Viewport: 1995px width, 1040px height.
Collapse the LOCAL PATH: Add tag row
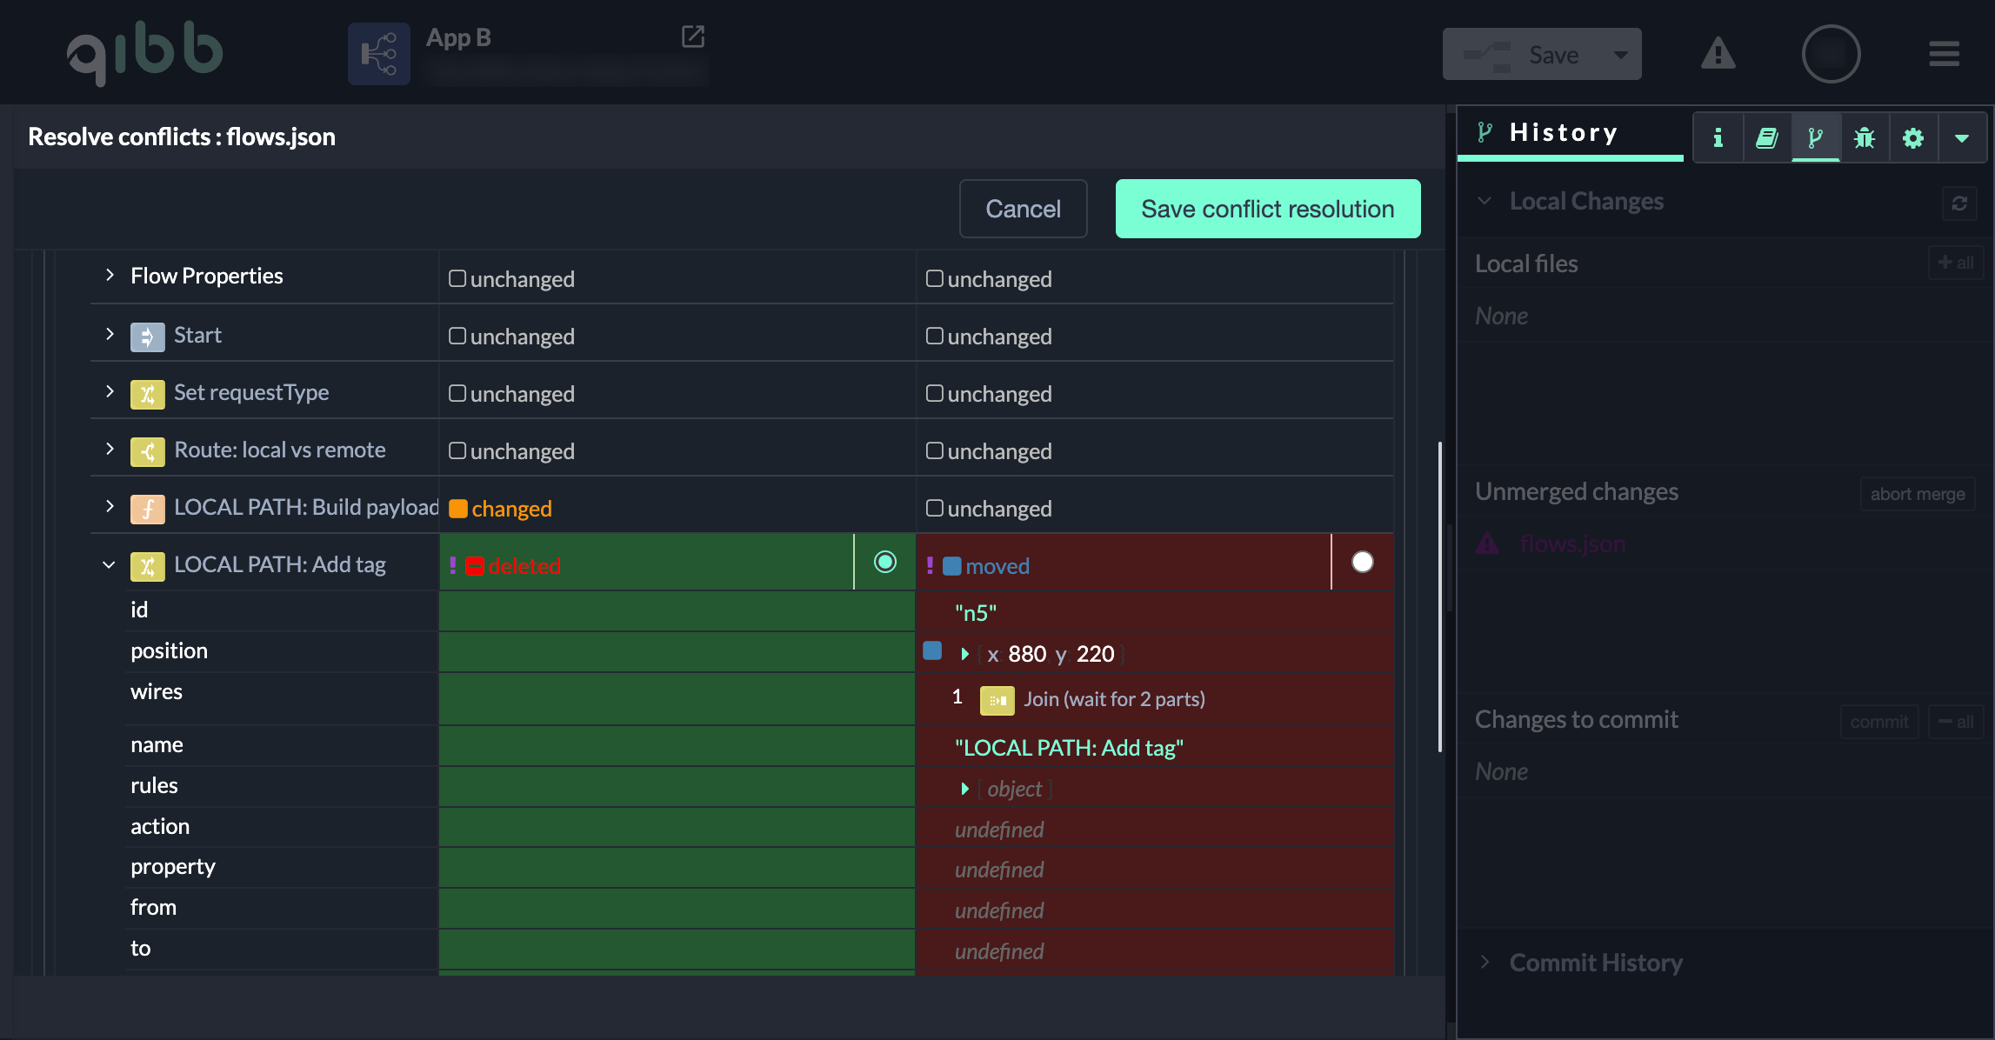click(109, 564)
